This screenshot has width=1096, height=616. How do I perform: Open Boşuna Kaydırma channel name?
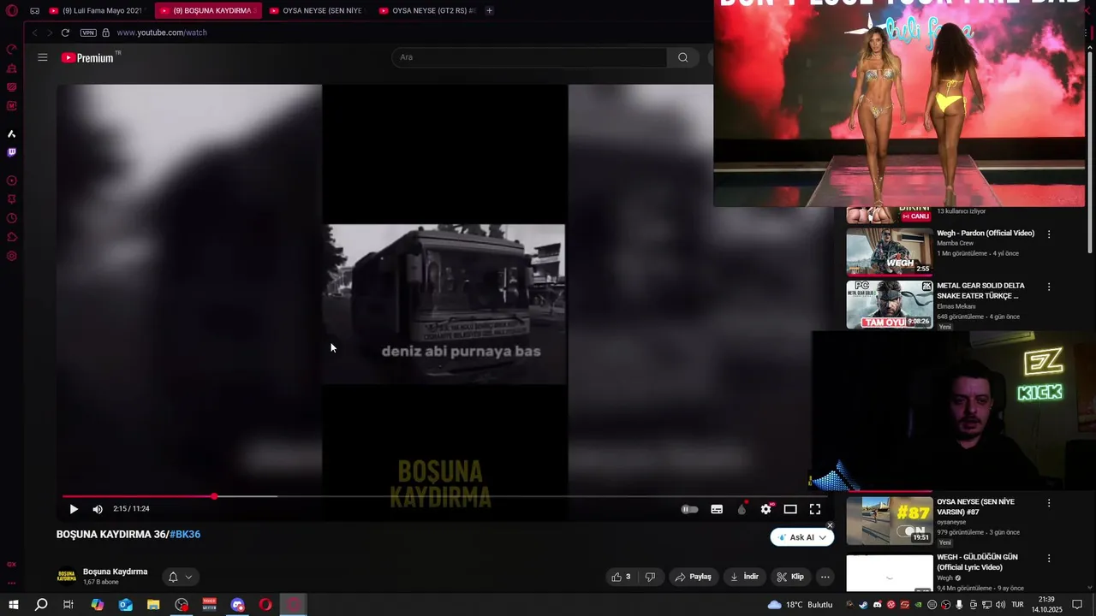click(115, 572)
